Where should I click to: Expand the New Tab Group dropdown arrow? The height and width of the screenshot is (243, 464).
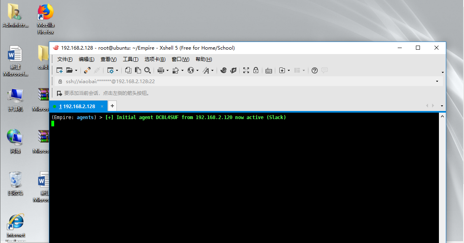tap(289, 70)
